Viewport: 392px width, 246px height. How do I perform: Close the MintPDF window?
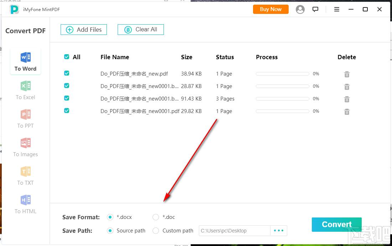[x=380, y=9]
